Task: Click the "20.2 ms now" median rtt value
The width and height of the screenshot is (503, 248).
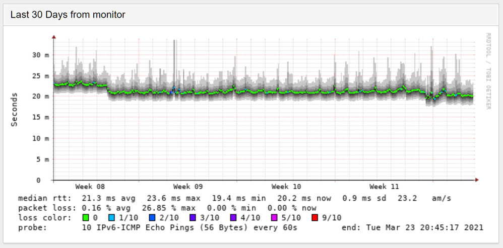Action: [x=304, y=198]
